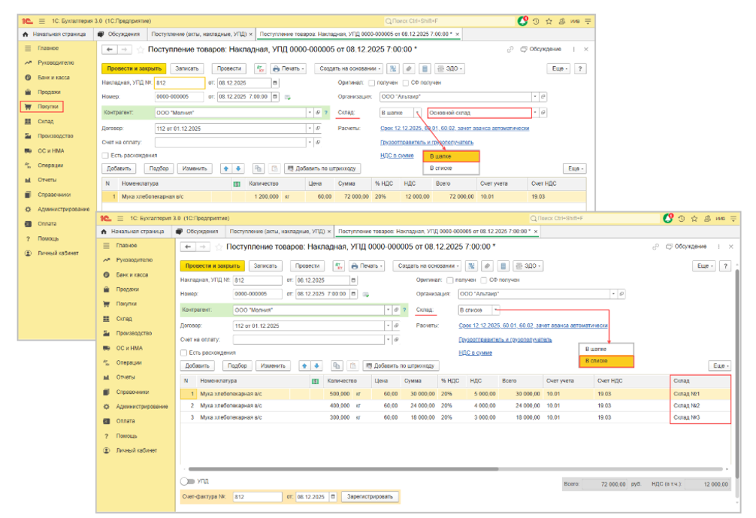756x518 pixels.
Task: Open Руководителю section in back window sidebar
Action: 49,62
